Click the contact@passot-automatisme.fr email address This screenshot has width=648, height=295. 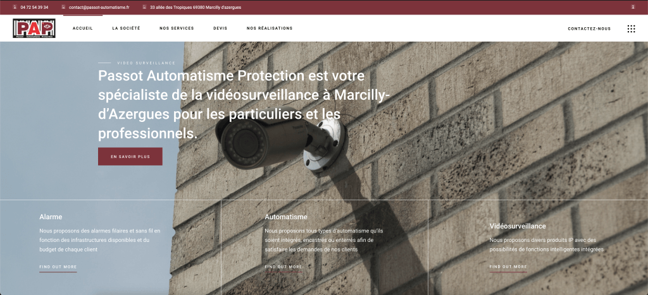tap(99, 8)
